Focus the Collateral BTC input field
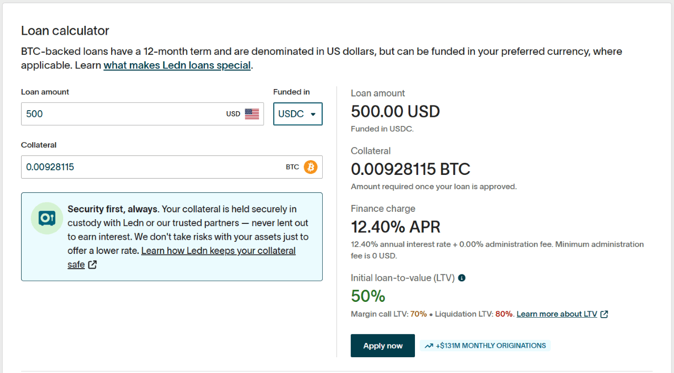This screenshot has height=373, width=674. pyautogui.click(x=147, y=167)
